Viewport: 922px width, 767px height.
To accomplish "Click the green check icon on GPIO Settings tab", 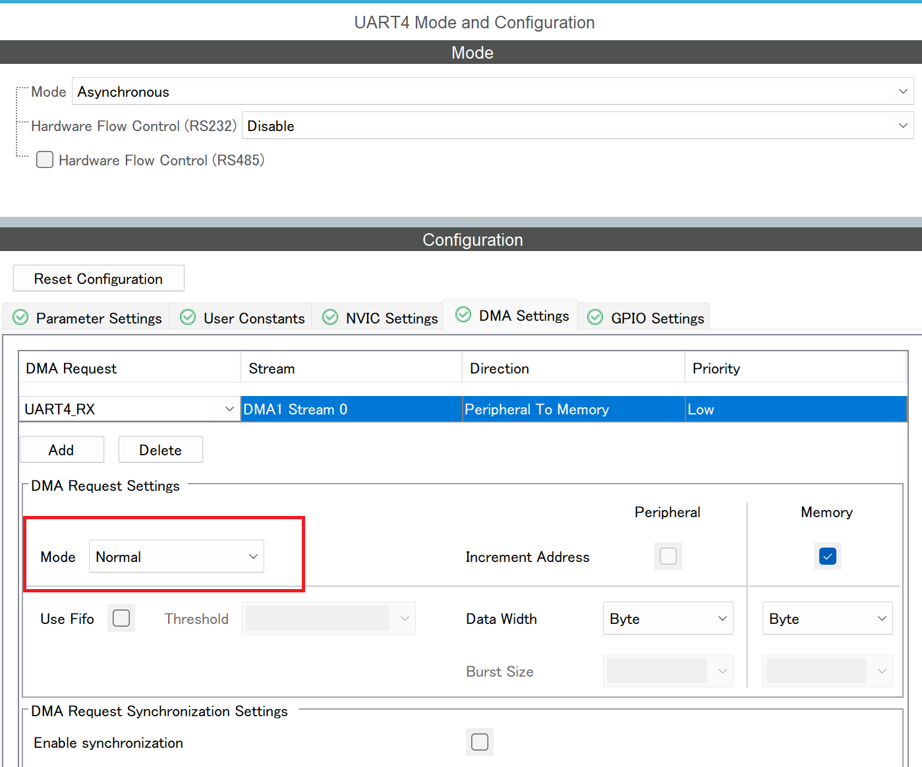I will 595,318.
